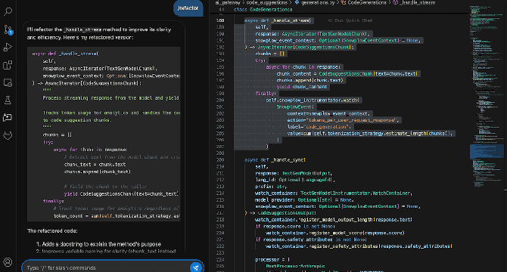Open the generations.py breadcrumb
Viewport: 507px width, 272px height.
[x=318, y=2]
